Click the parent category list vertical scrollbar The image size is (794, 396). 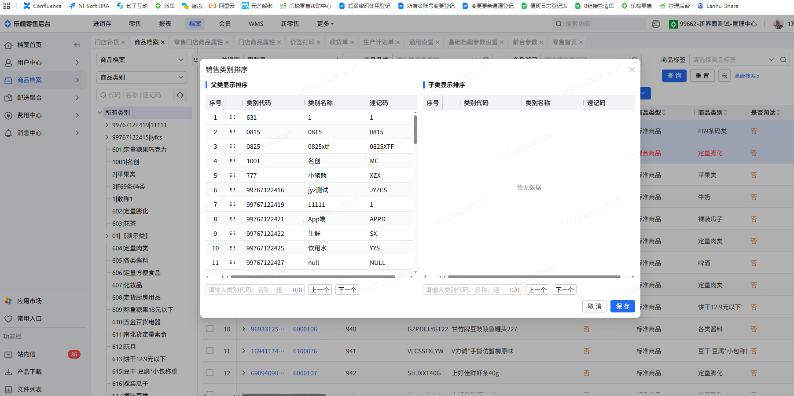pyautogui.click(x=415, y=129)
